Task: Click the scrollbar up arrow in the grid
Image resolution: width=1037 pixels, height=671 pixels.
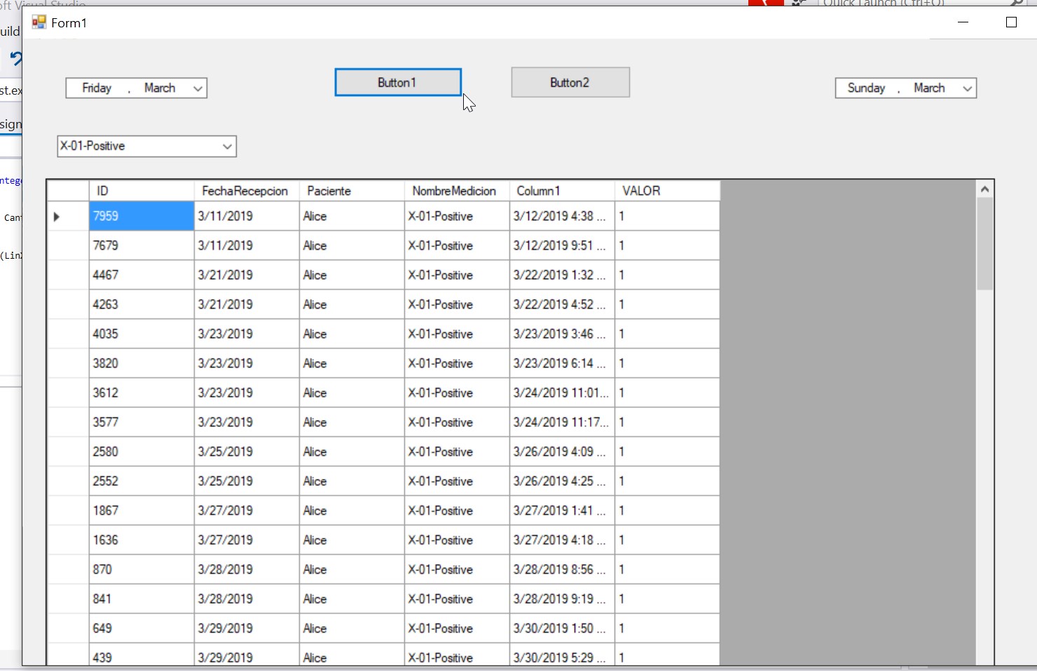Action: [984, 189]
